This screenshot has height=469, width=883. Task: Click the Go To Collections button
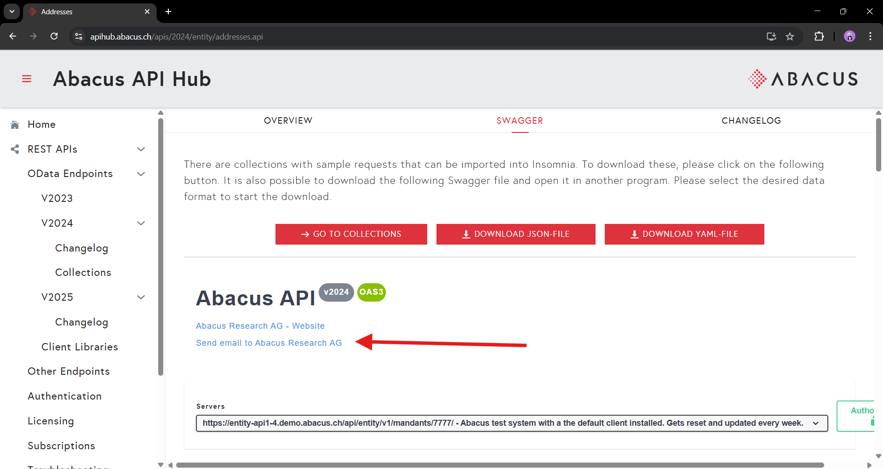click(351, 234)
